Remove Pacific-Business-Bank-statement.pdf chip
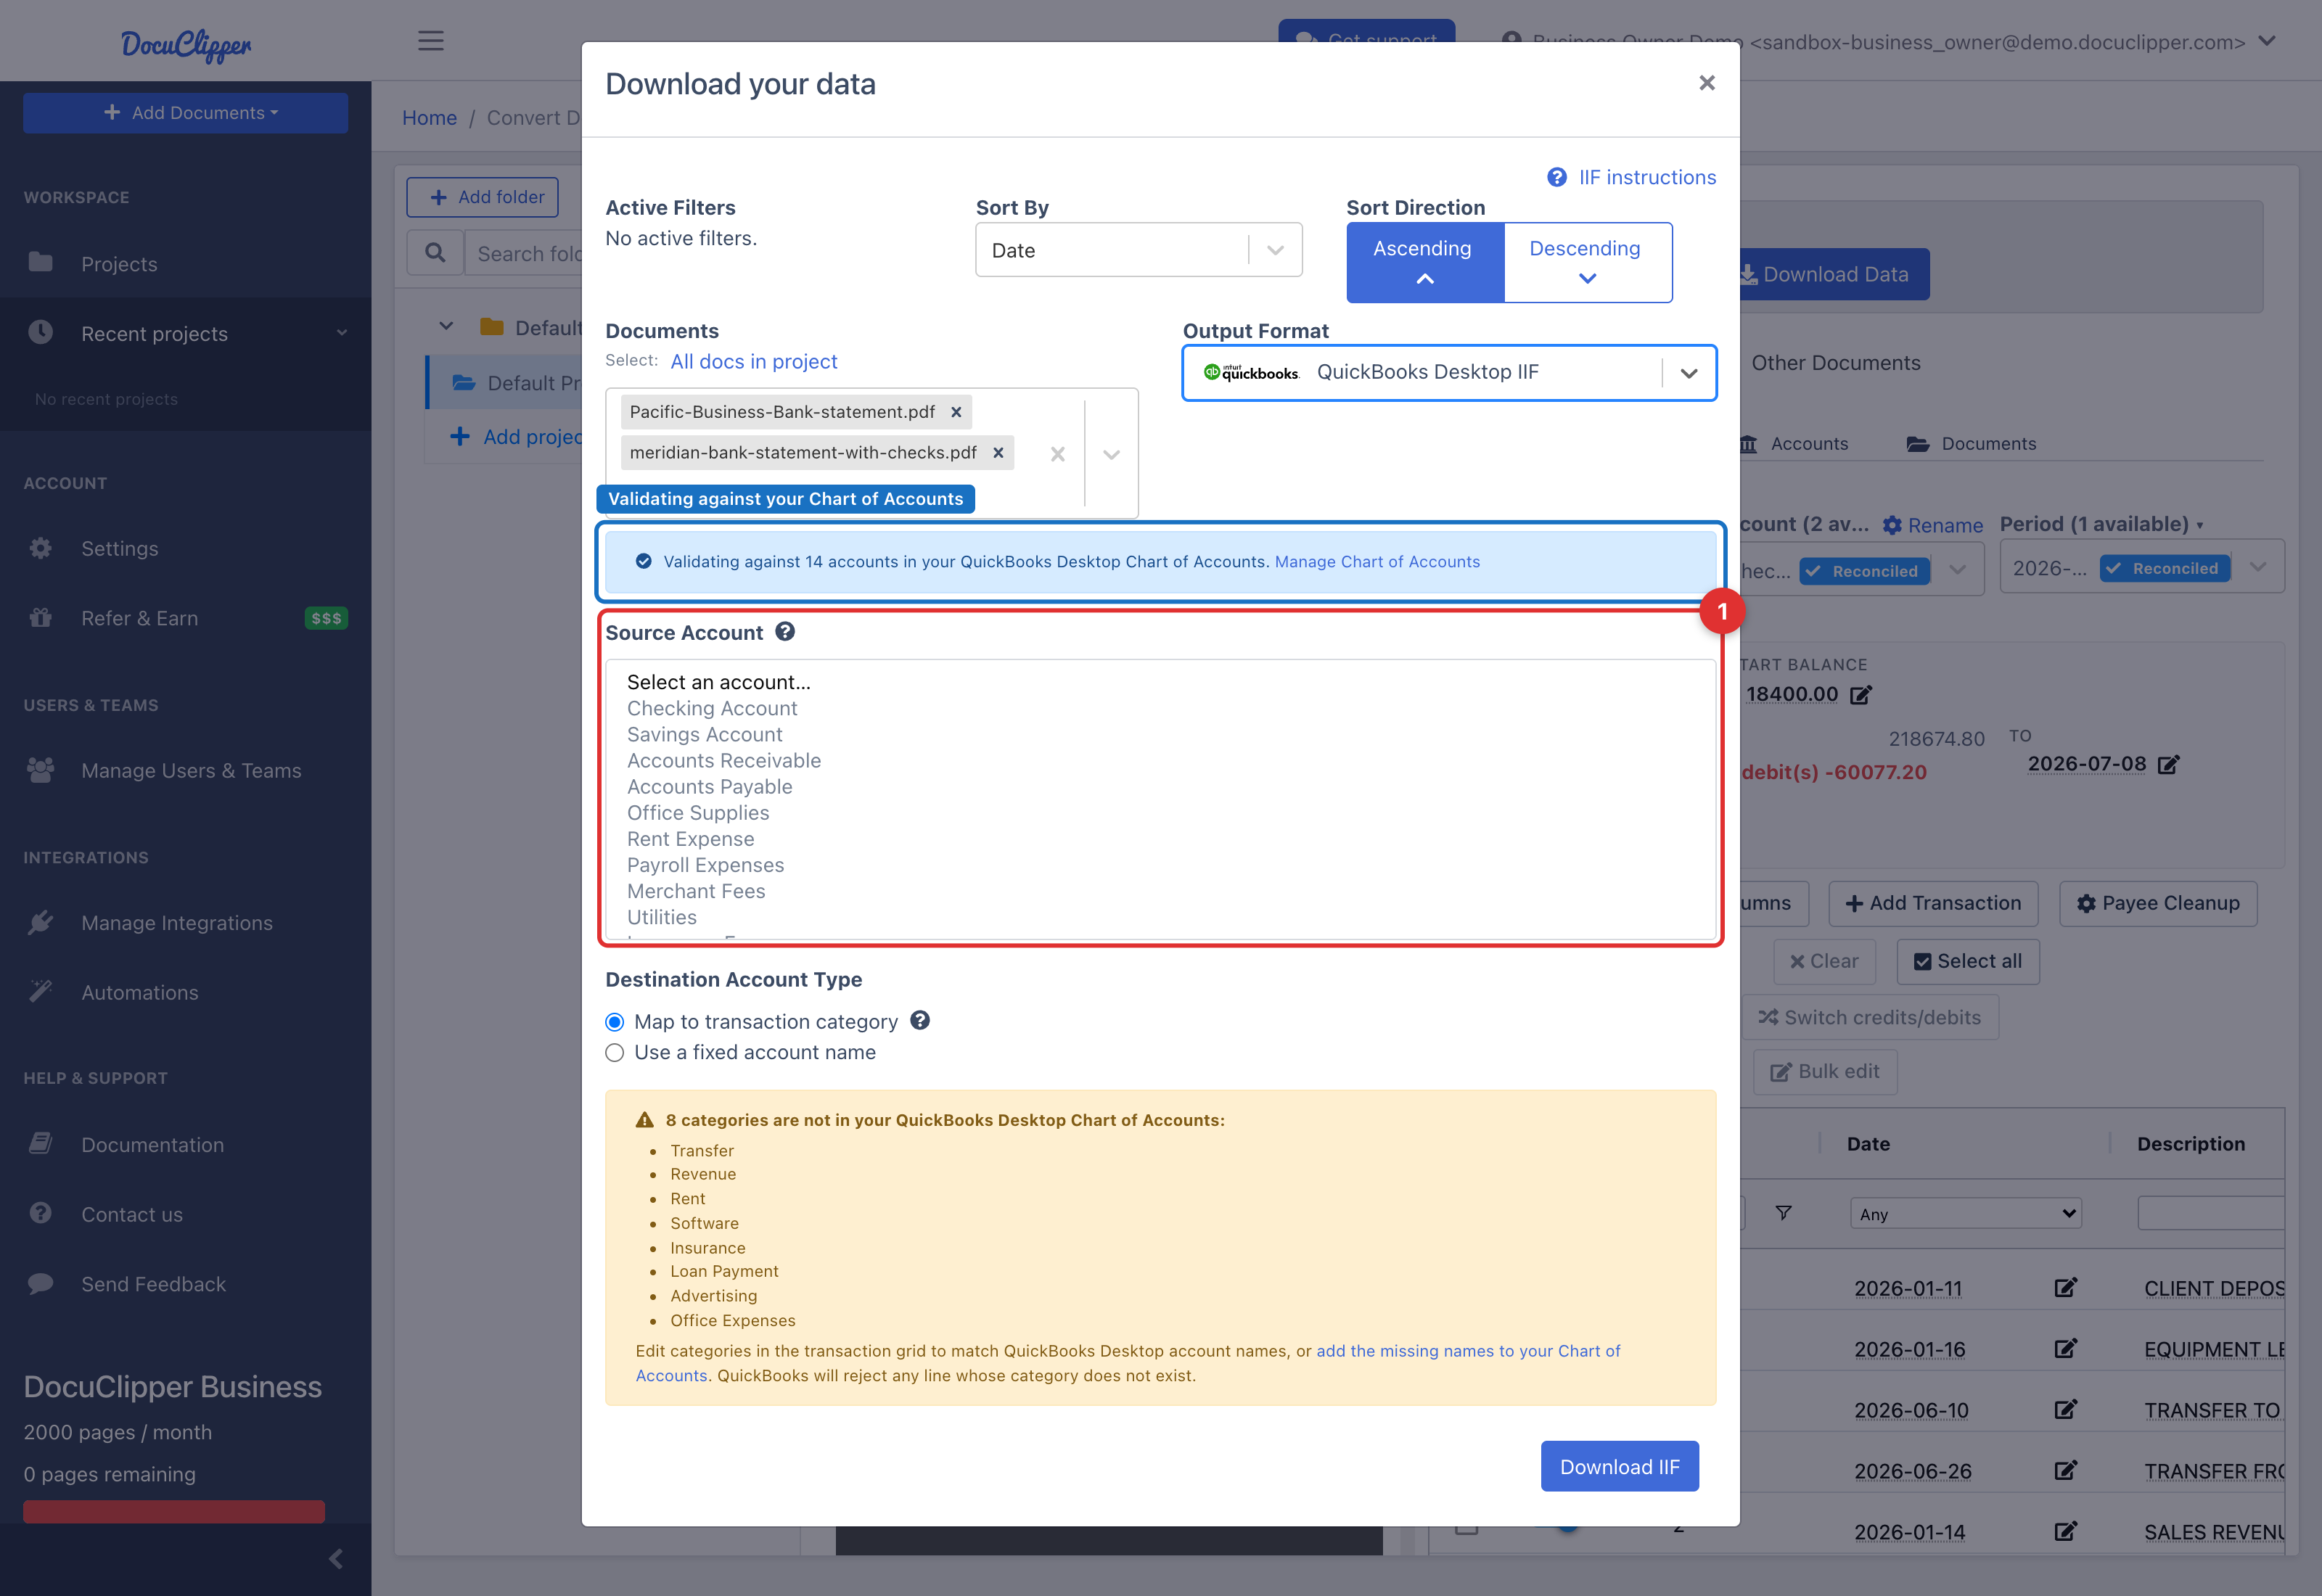The image size is (2322, 1596). tap(956, 412)
